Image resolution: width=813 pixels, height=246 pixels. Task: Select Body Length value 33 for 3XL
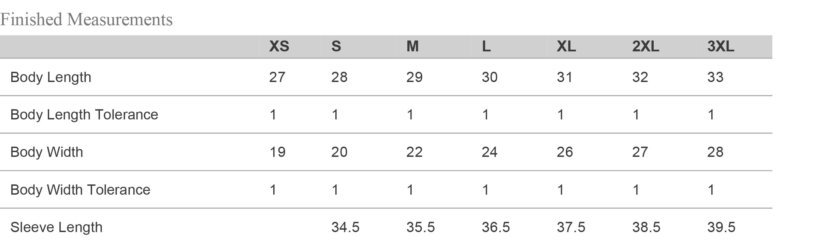click(715, 77)
